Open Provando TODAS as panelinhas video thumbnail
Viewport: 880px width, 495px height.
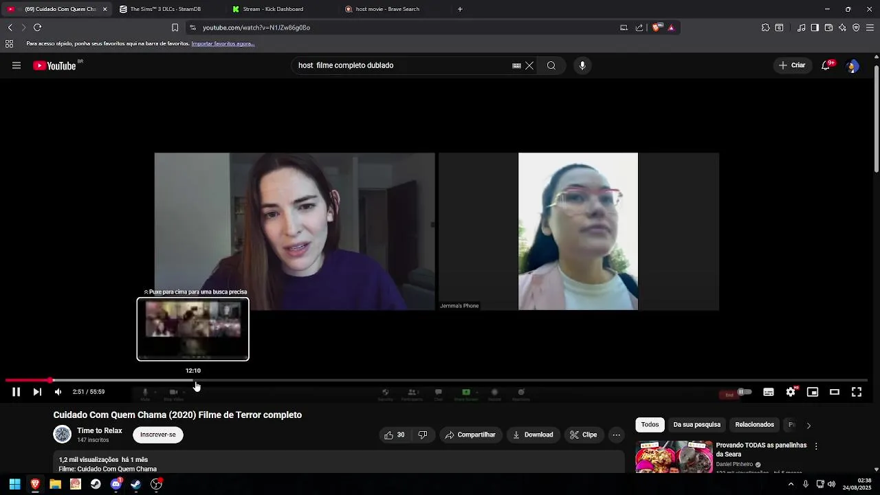pos(674,456)
